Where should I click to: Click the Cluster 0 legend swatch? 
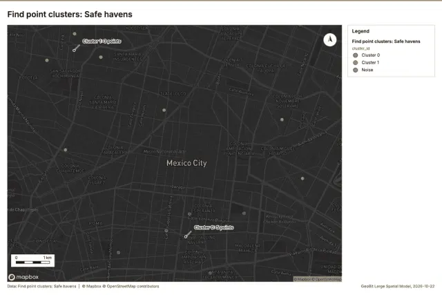pyautogui.click(x=356, y=55)
